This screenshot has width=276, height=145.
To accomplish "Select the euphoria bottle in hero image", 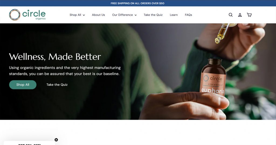I will coord(213,77).
